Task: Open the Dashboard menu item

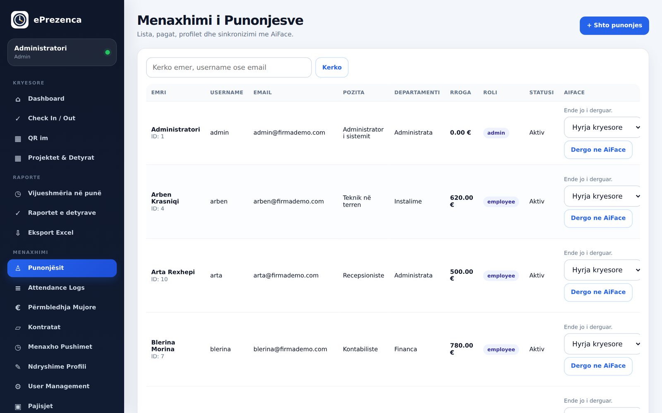Action: point(62,99)
